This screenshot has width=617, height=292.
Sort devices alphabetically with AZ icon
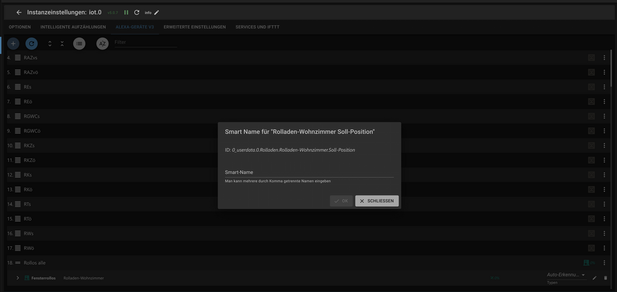pos(102,44)
